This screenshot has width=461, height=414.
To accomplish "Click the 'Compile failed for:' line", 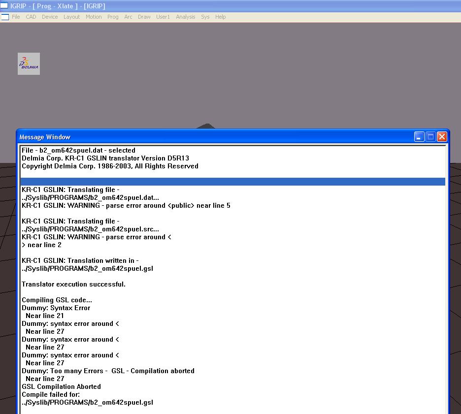I will click(51, 394).
